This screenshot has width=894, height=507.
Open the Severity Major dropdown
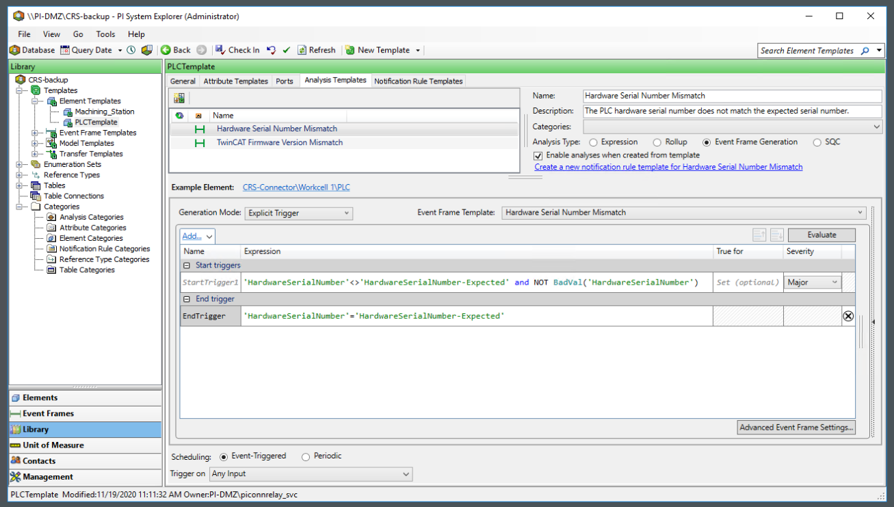coord(813,282)
